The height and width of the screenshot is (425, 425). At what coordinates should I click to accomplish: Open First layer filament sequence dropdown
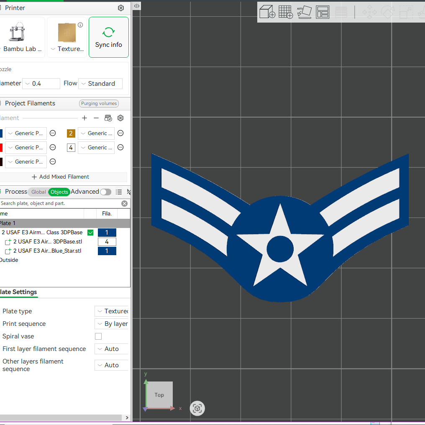coord(111,349)
